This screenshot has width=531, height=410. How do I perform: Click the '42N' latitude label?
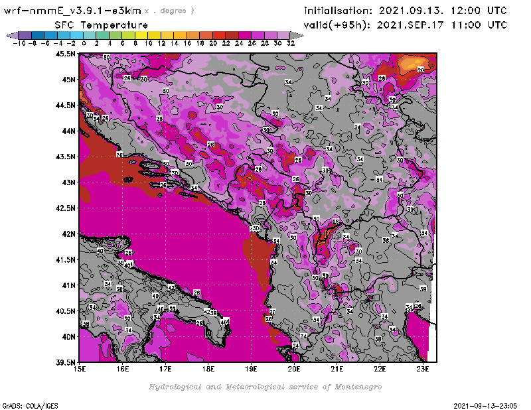[68, 234]
